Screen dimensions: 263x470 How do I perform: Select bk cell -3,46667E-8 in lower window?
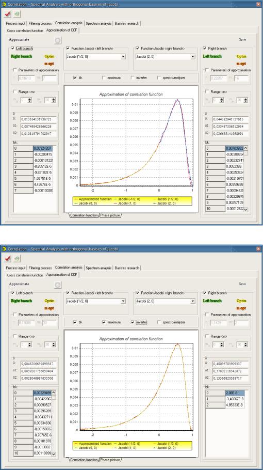point(235,399)
